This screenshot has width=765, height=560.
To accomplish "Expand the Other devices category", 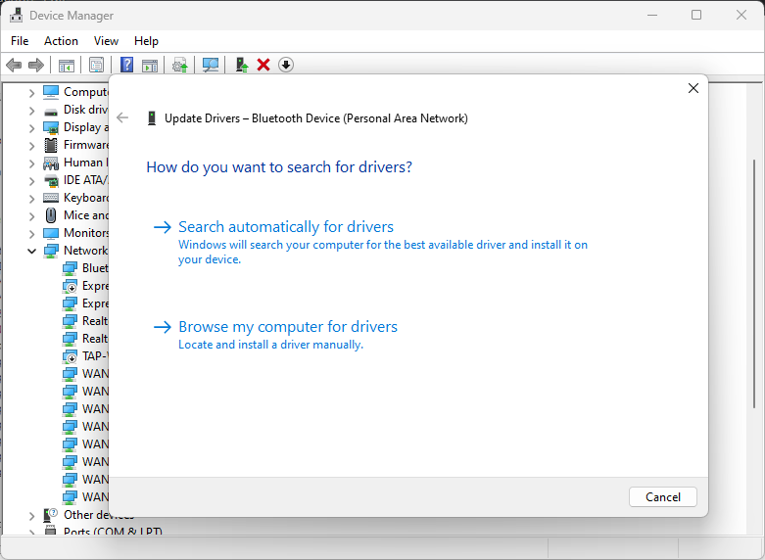I will coord(31,515).
